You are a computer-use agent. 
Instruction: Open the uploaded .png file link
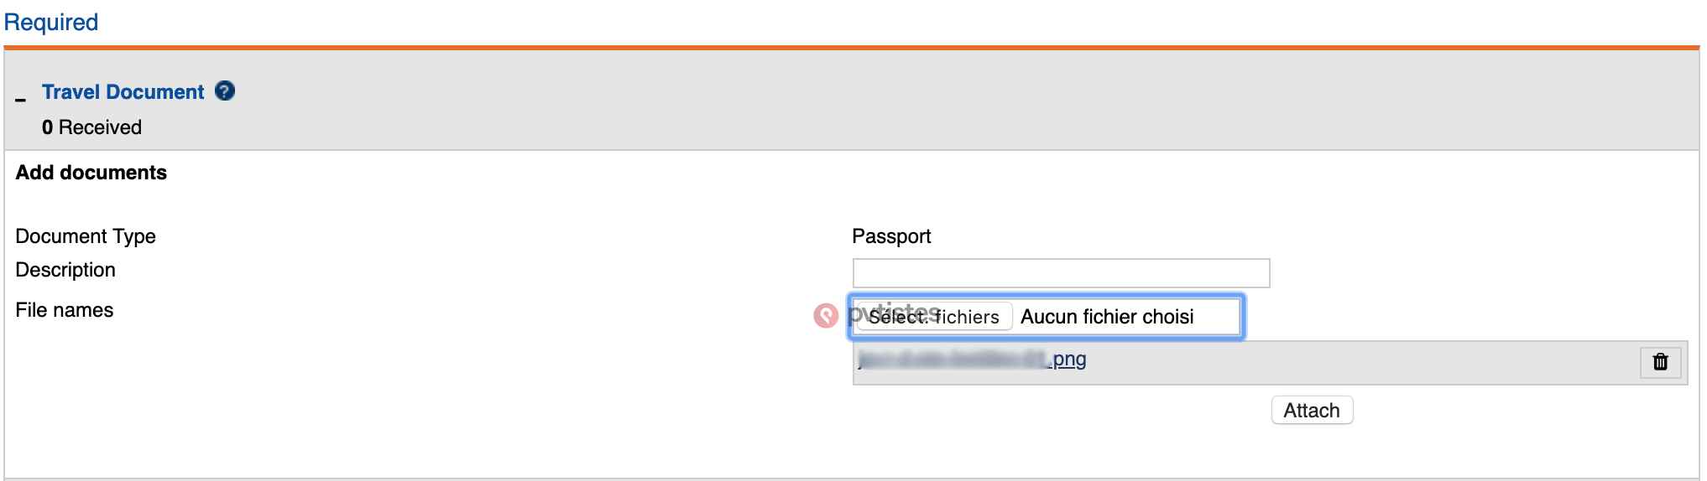pyautogui.click(x=972, y=359)
